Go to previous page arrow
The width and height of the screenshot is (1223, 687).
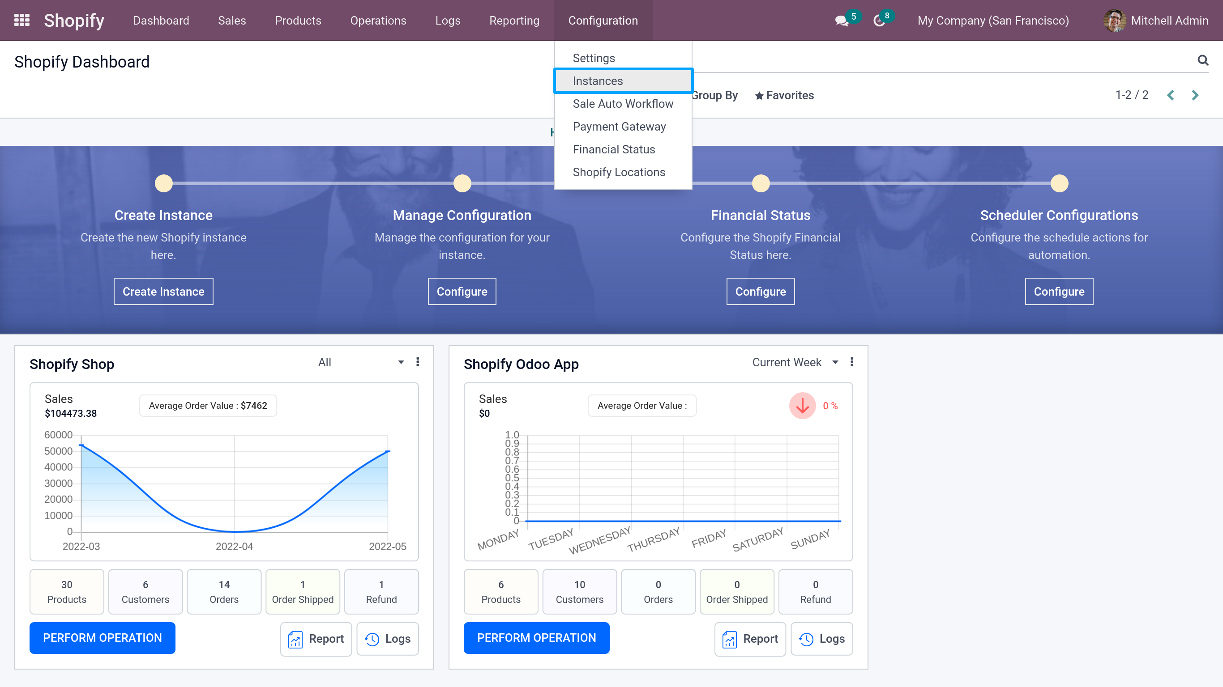pos(1171,95)
